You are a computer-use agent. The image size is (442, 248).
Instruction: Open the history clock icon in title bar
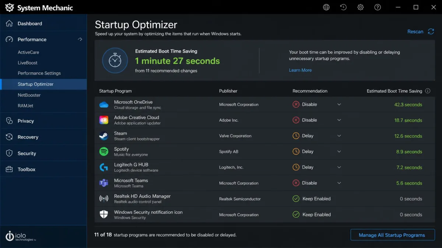click(343, 7)
